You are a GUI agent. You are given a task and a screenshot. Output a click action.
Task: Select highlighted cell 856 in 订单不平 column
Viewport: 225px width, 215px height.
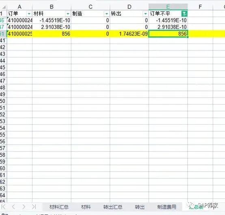(x=168, y=34)
